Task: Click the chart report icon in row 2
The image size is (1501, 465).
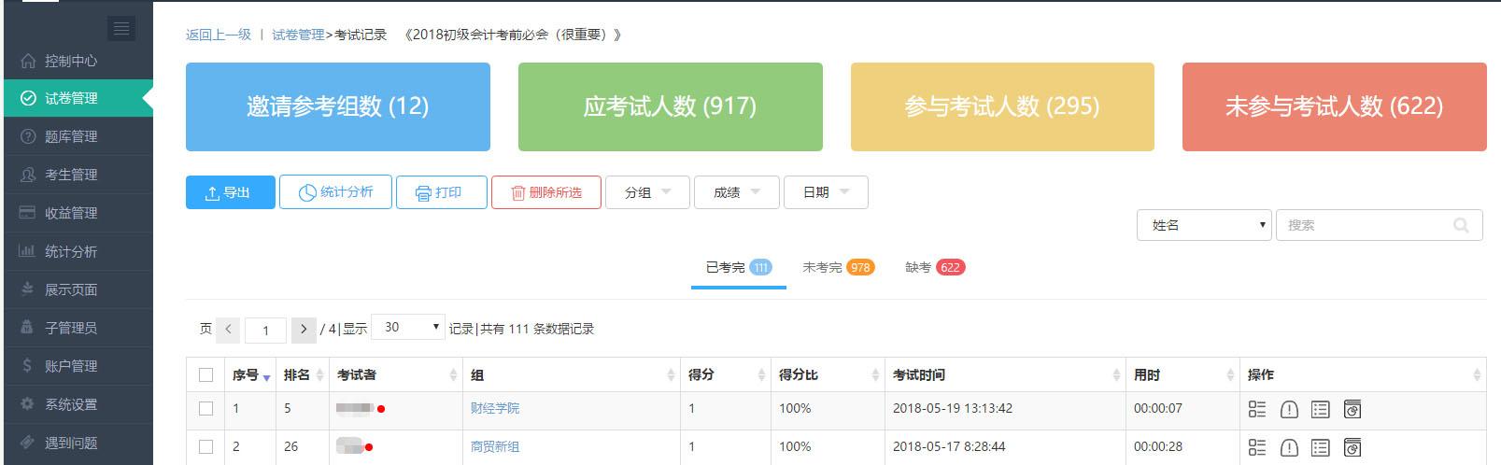Action: click(x=1352, y=447)
